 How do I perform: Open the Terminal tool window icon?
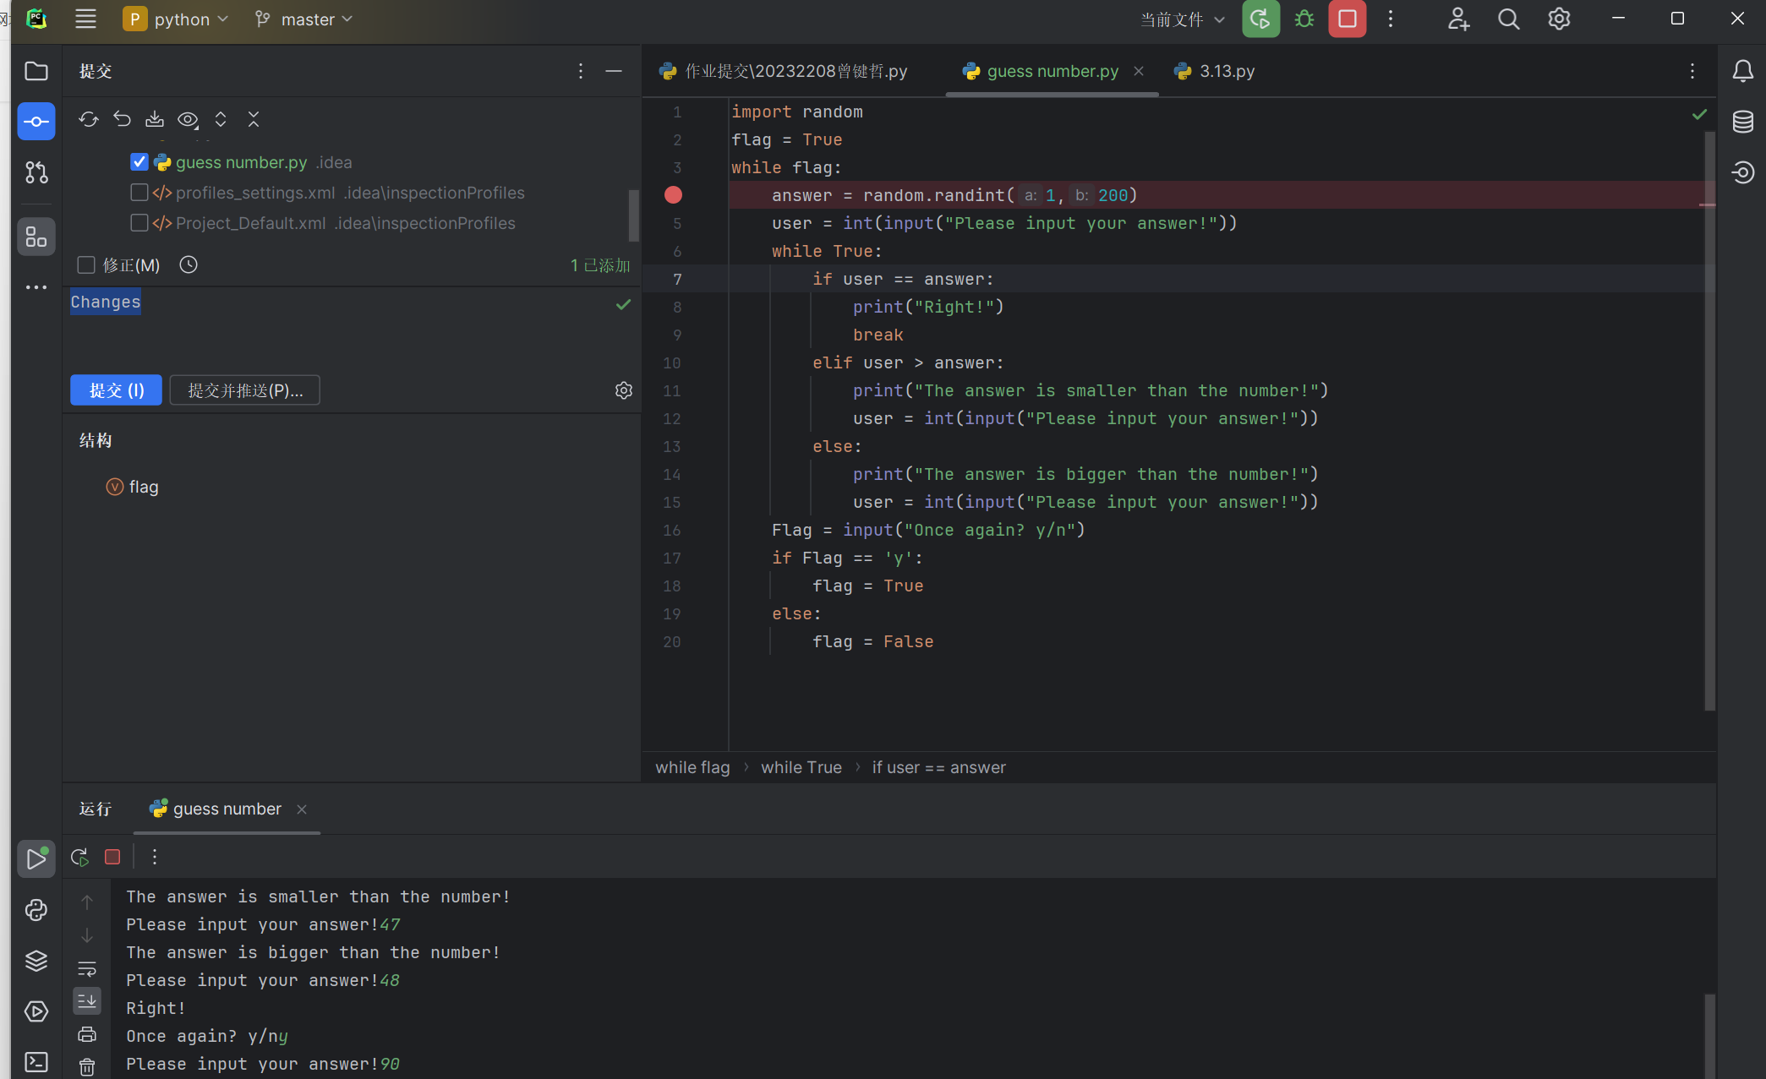click(x=36, y=1061)
